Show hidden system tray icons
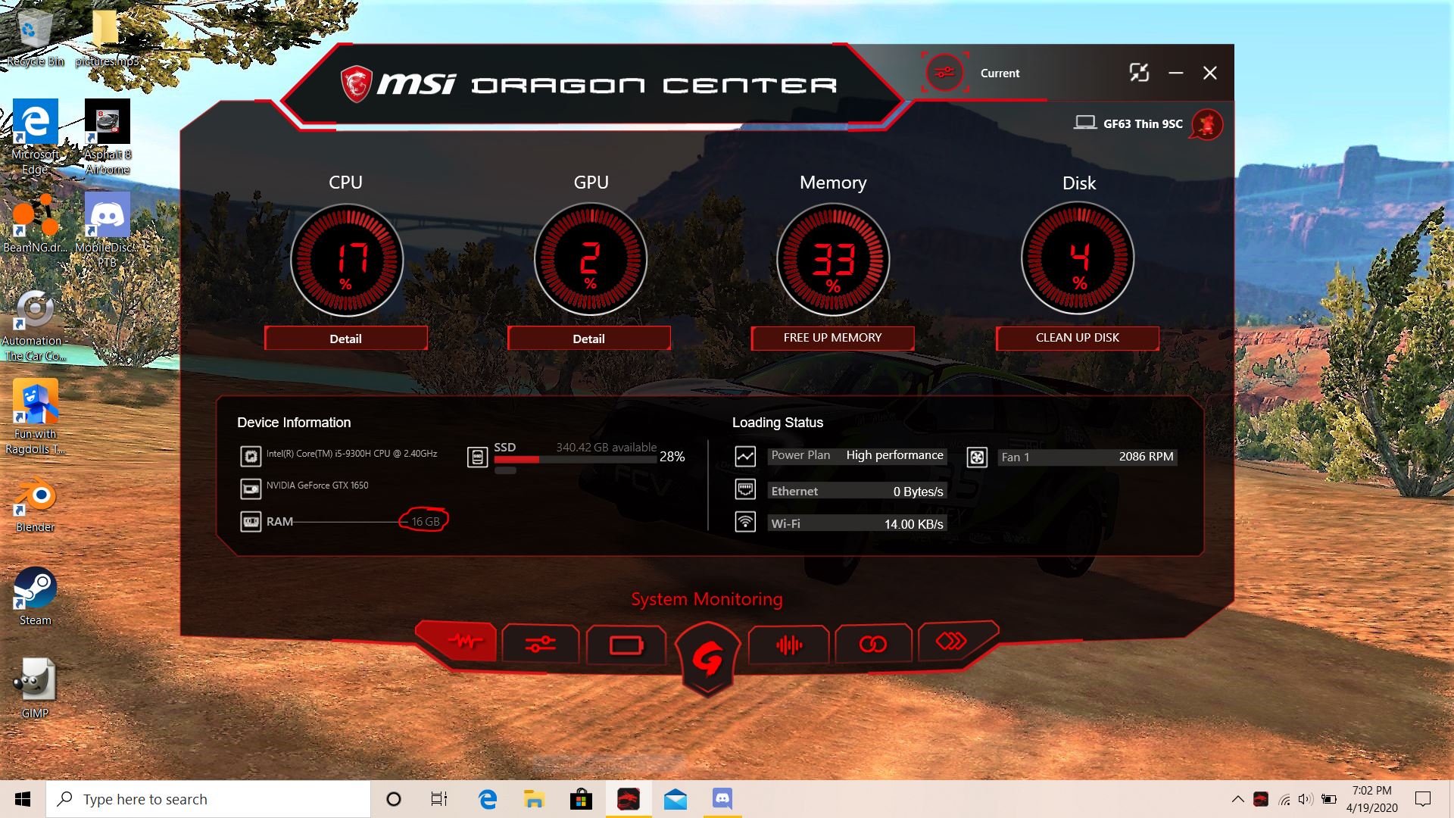The width and height of the screenshot is (1454, 818). 1237,799
